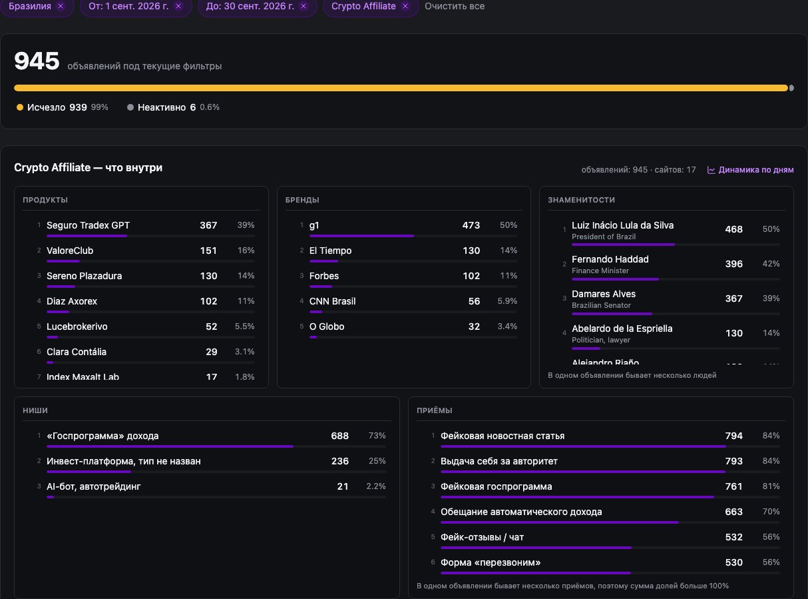Select the El Tiempo brand row
The width and height of the screenshot is (808, 599).
[404, 253]
